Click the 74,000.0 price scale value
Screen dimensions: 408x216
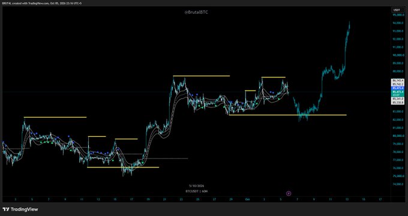coord(398,184)
